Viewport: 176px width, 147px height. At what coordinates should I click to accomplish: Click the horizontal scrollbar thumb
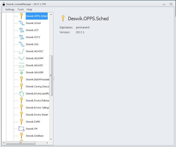tap(21, 143)
